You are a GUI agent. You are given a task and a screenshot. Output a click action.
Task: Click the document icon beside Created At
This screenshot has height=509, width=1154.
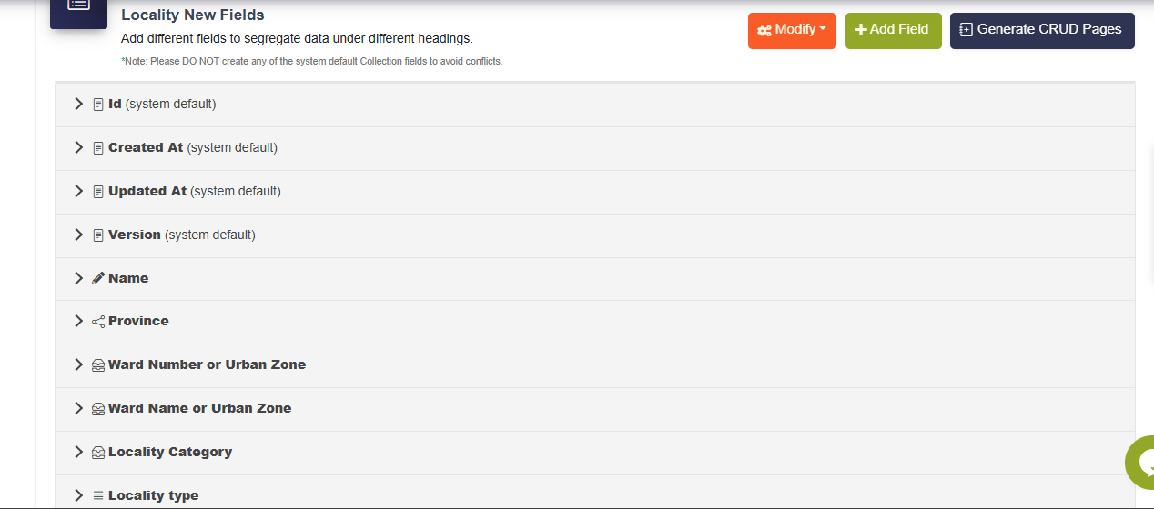coord(98,148)
